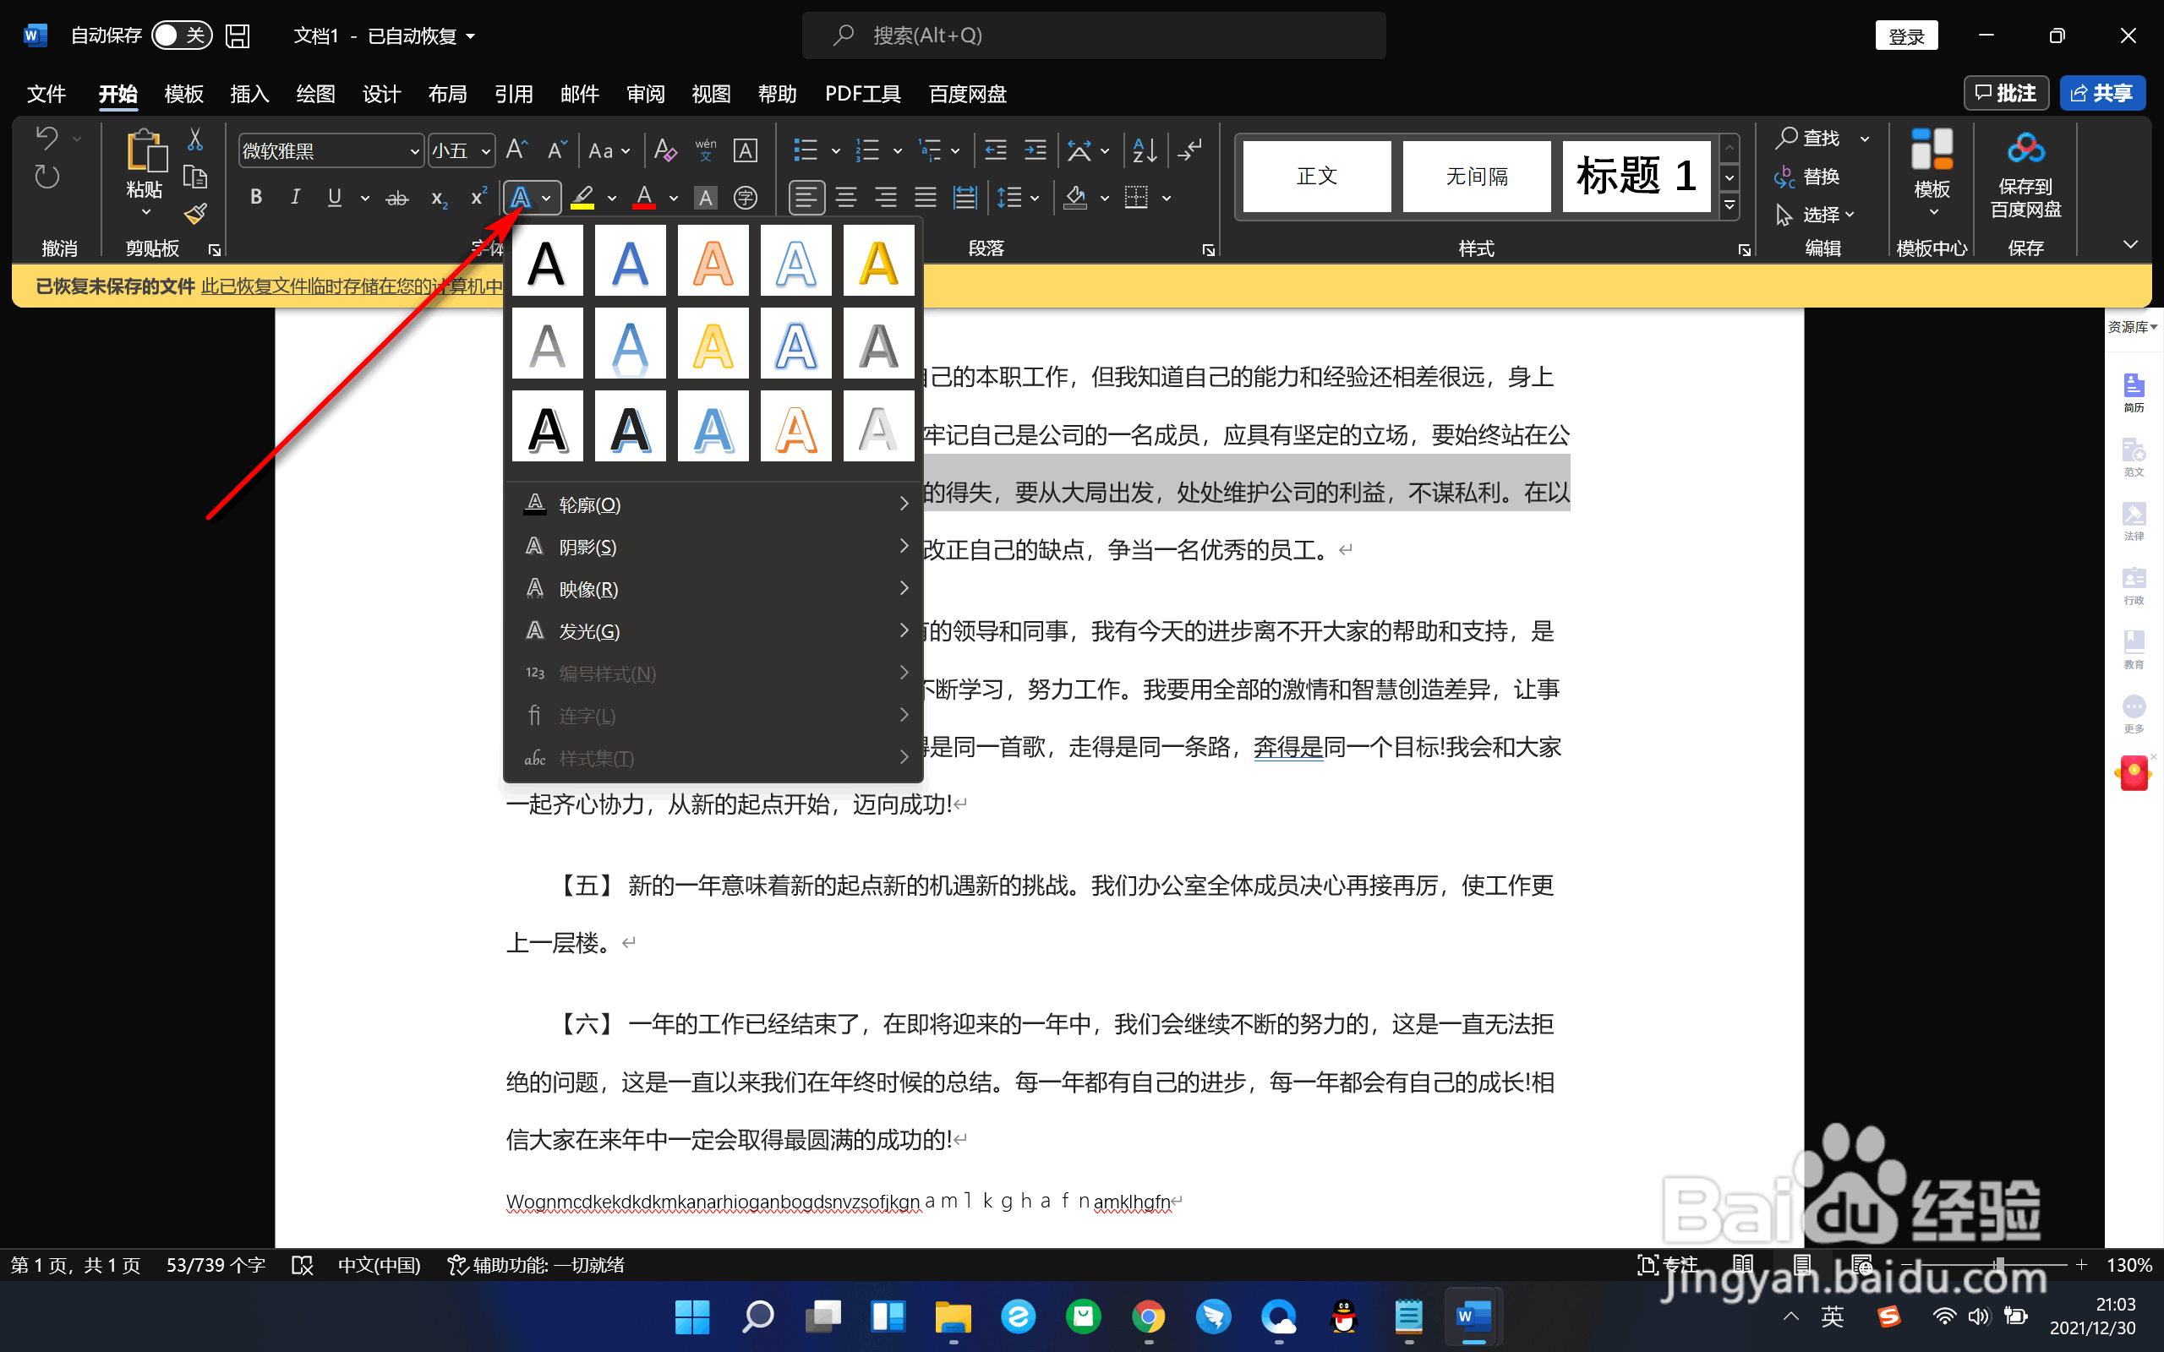Open the 映像(R) reflection submenu
The image size is (2164, 1352).
[x=713, y=588]
